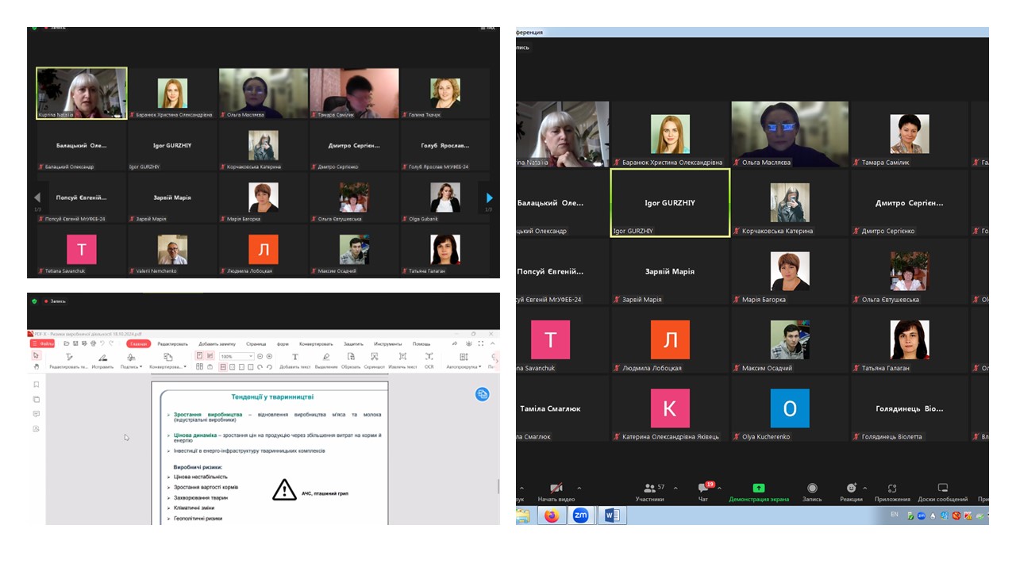1016x571 pixels.
Task: Open the Защитить tab
Action: tap(353, 344)
